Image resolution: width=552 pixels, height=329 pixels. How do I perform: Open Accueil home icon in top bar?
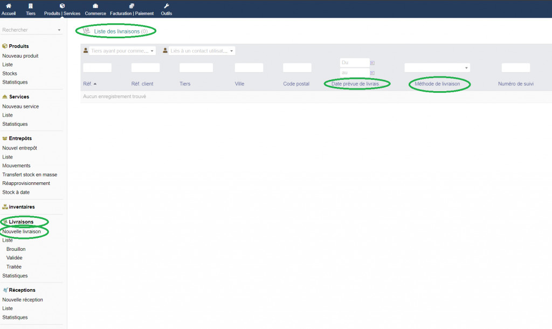coord(9,5)
